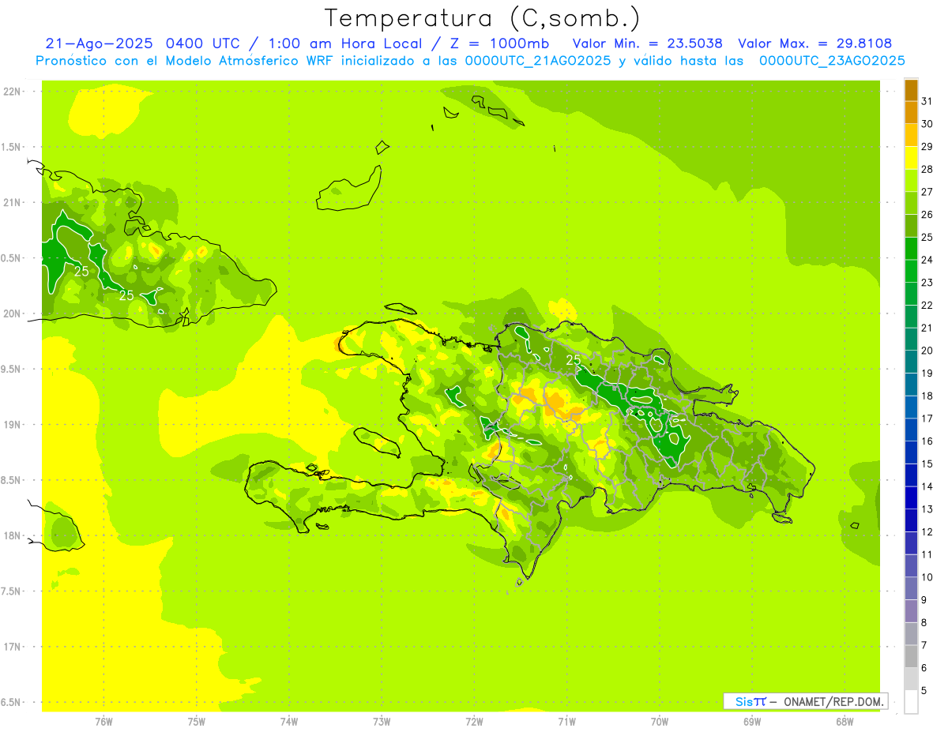Pick legend swatch between 28 and 29
The width and height of the screenshot is (948, 732).
pyautogui.click(x=911, y=157)
